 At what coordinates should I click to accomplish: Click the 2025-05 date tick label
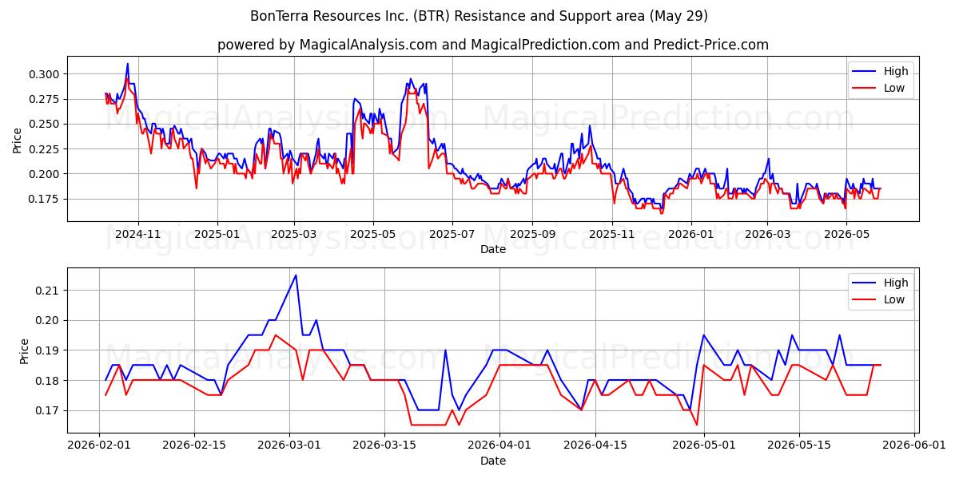point(372,234)
